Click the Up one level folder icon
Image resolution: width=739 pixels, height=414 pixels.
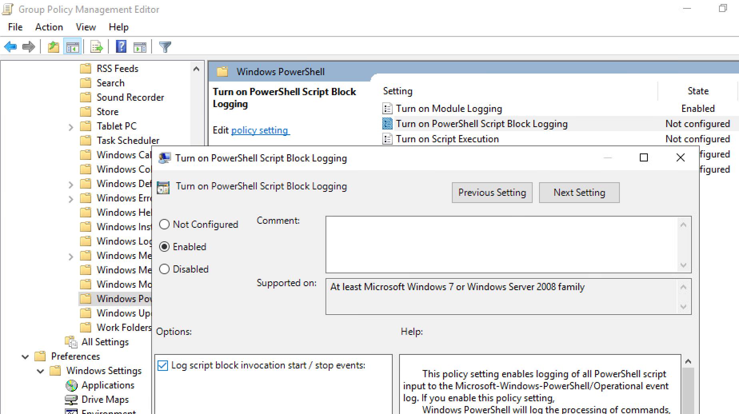point(54,46)
